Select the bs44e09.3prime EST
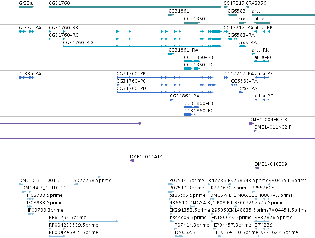Viewport: 315px width, 238px height. (171, 221)
